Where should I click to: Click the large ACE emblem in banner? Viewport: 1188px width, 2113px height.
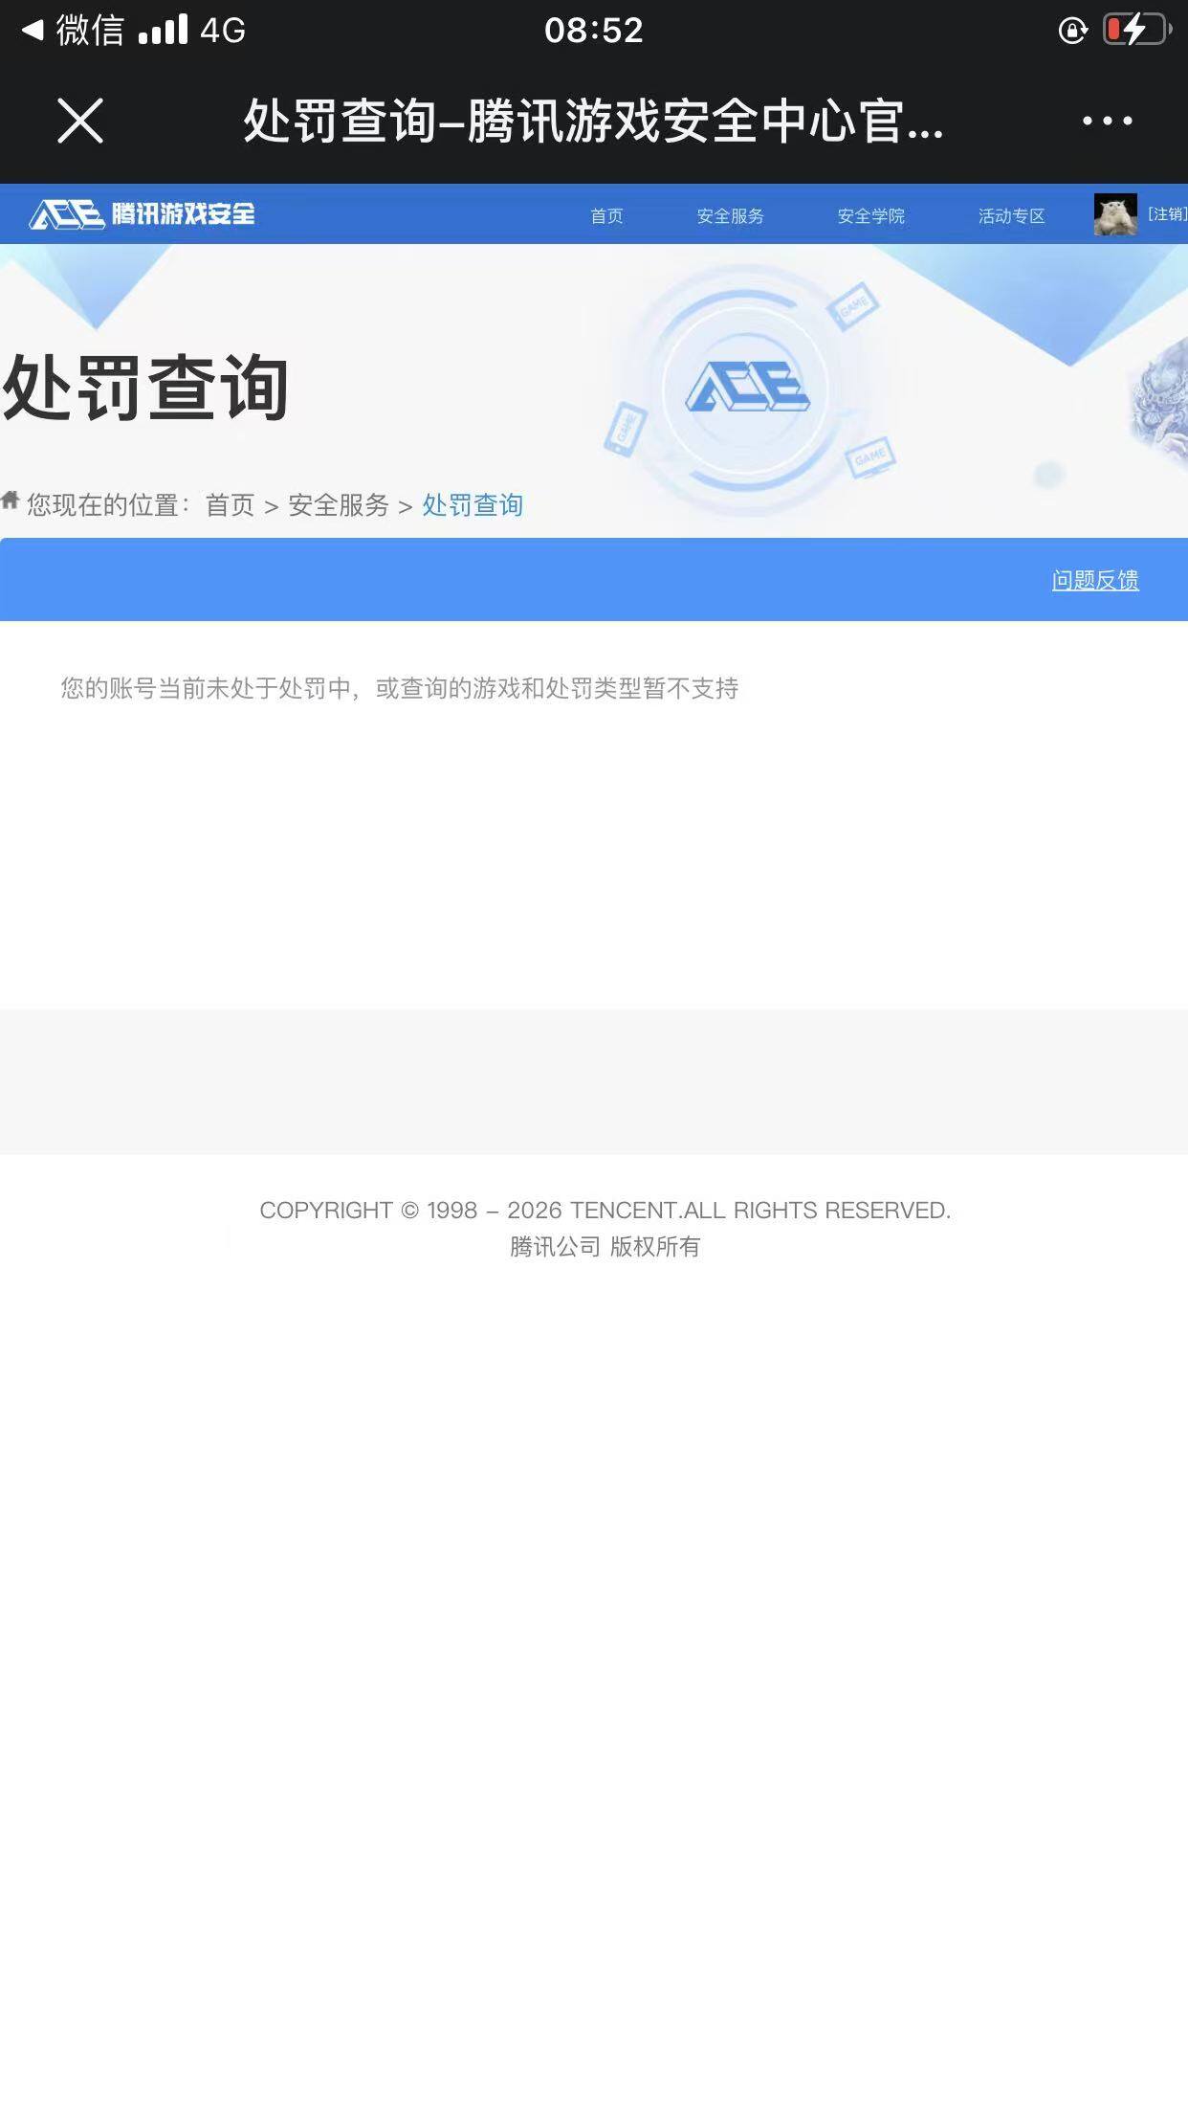point(747,387)
